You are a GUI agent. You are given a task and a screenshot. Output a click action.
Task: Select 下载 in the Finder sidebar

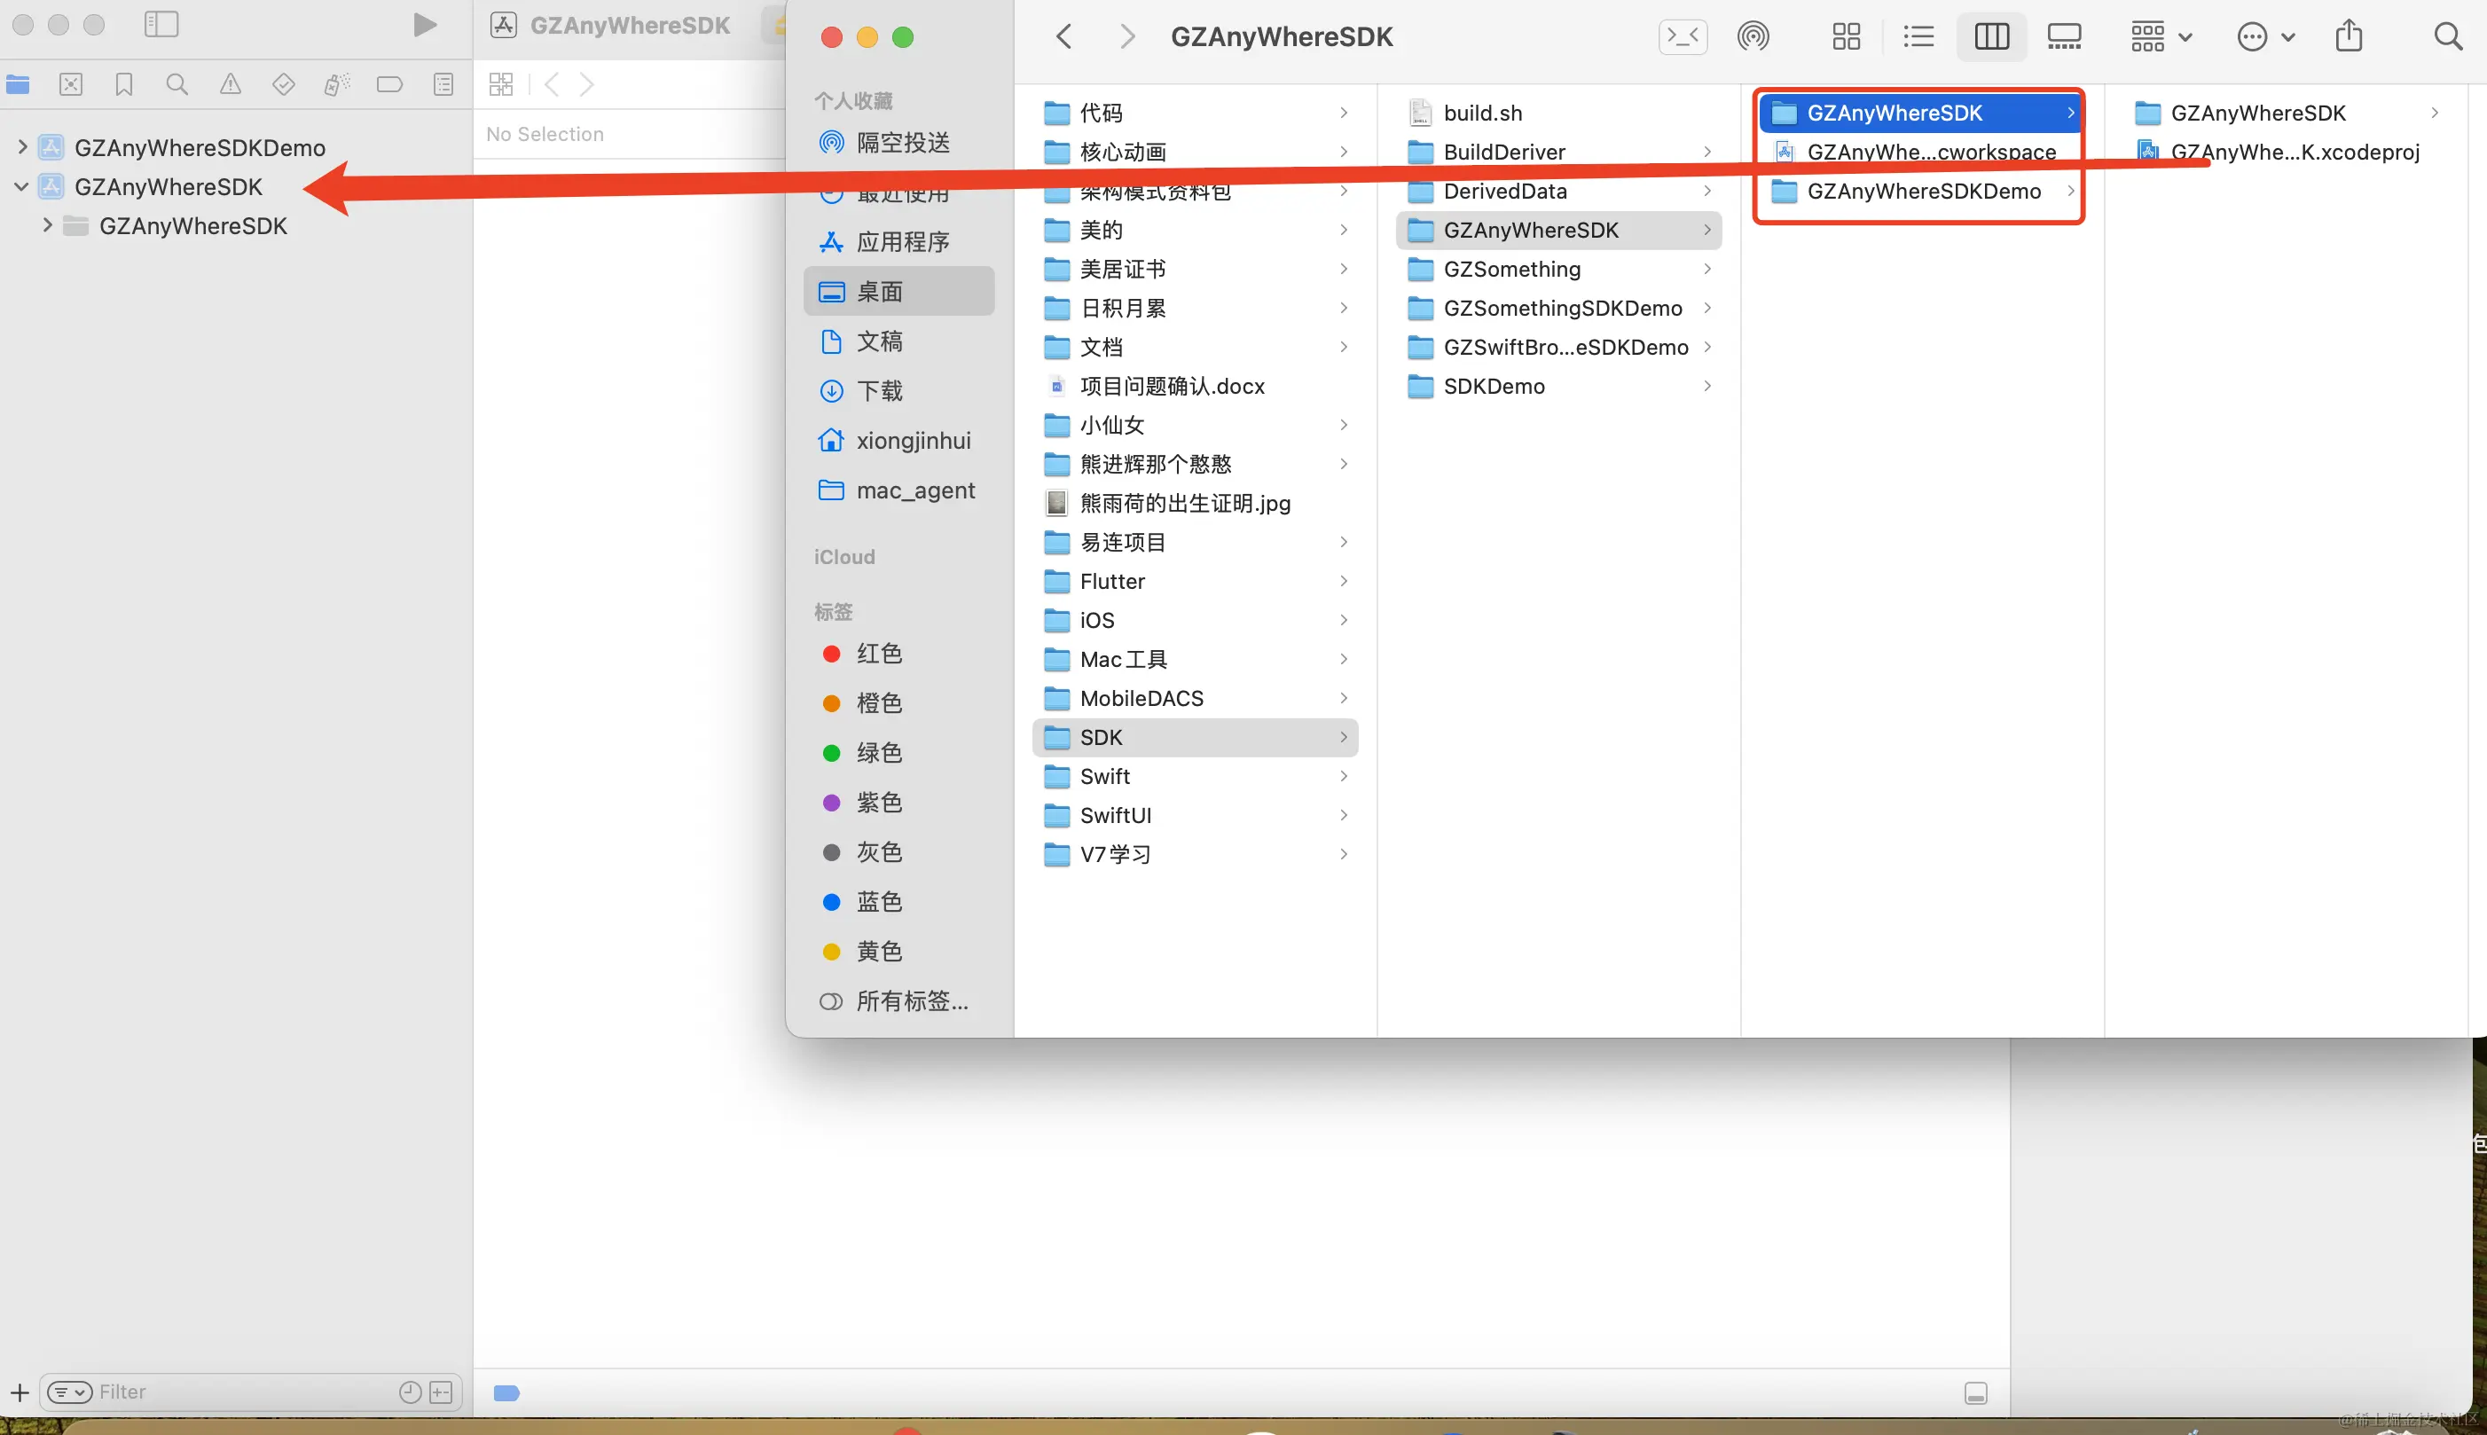tap(879, 391)
